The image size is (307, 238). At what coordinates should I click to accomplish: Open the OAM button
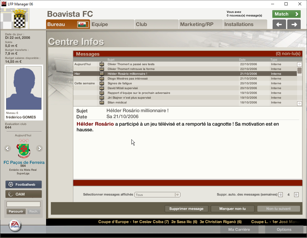pyautogui.click(x=24, y=194)
